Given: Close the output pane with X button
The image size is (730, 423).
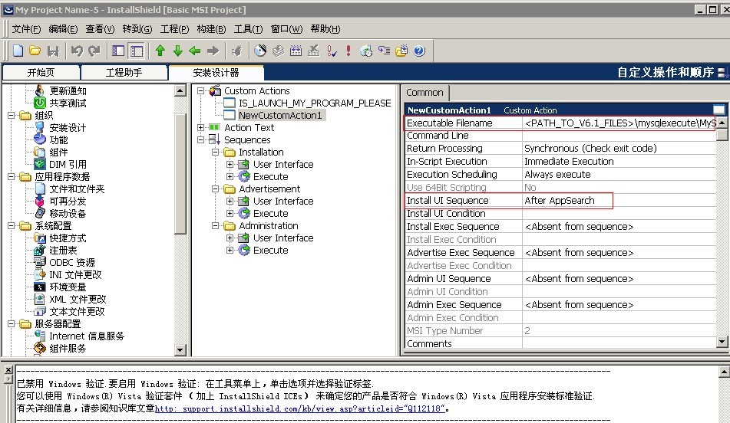Looking at the screenshot, I should pos(8,370).
